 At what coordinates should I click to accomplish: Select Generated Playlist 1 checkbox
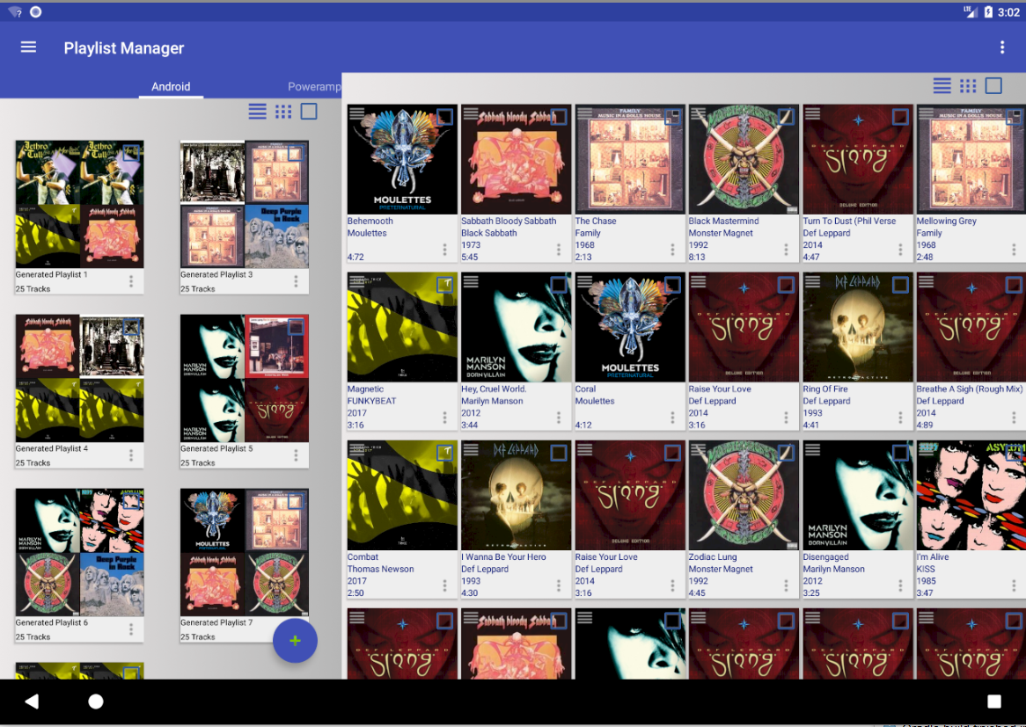click(x=131, y=153)
